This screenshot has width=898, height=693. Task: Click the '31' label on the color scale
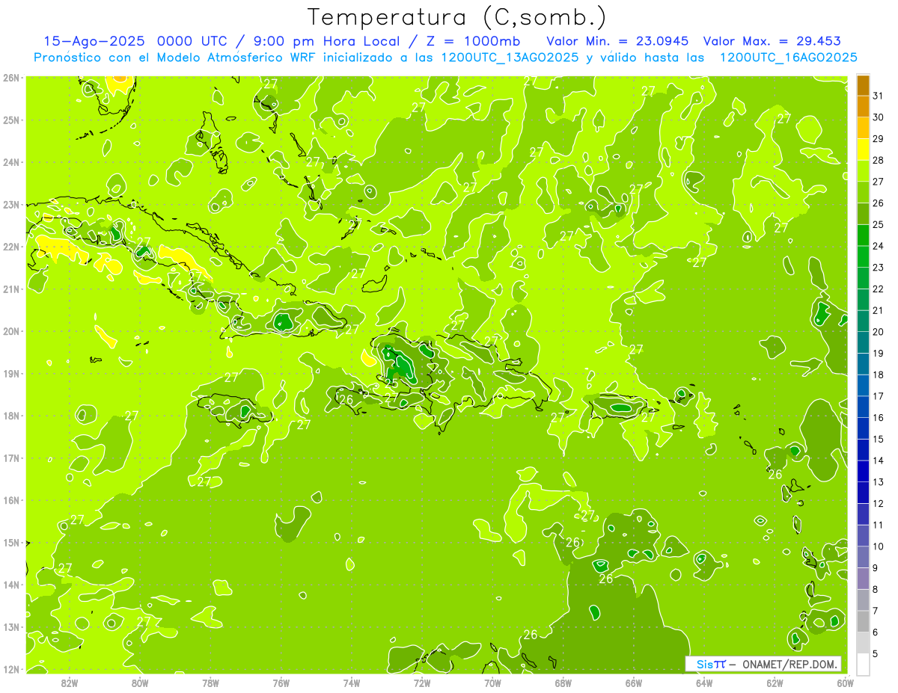(x=879, y=95)
